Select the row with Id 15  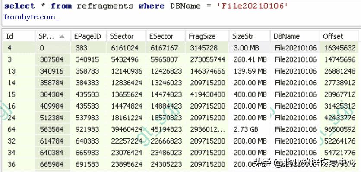click(x=180, y=94)
